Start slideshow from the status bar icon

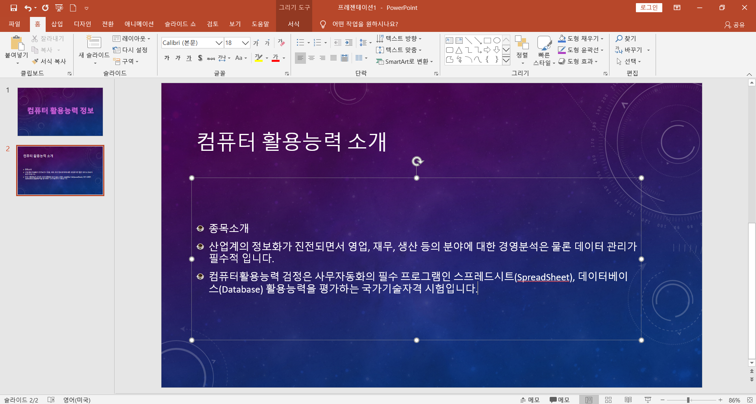pyautogui.click(x=648, y=400)
